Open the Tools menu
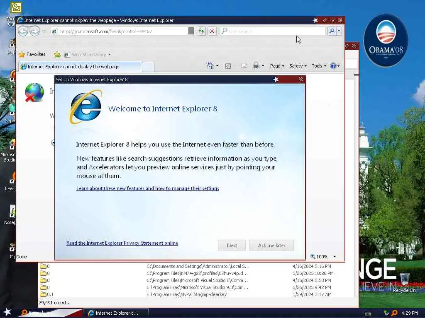 [x=319, y=66]
